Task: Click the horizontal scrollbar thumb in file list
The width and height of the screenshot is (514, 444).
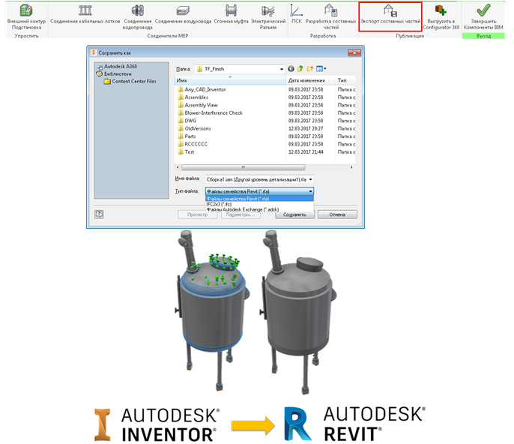Action: click(244, 167)
